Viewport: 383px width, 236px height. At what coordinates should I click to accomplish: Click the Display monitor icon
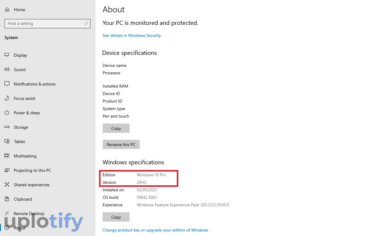point(7,55)
